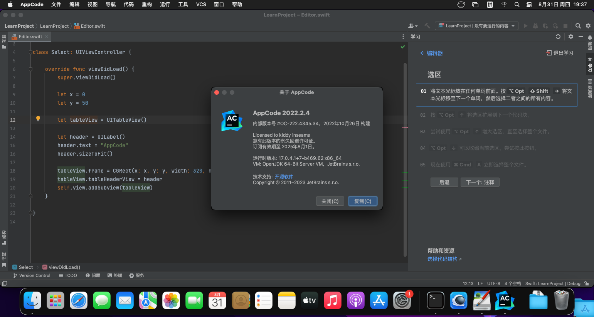
Task: Open the 问题 problems tool window
Action: 93,275
